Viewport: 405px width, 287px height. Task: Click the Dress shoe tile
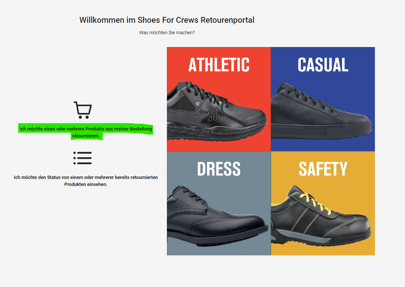click(219, 204)
